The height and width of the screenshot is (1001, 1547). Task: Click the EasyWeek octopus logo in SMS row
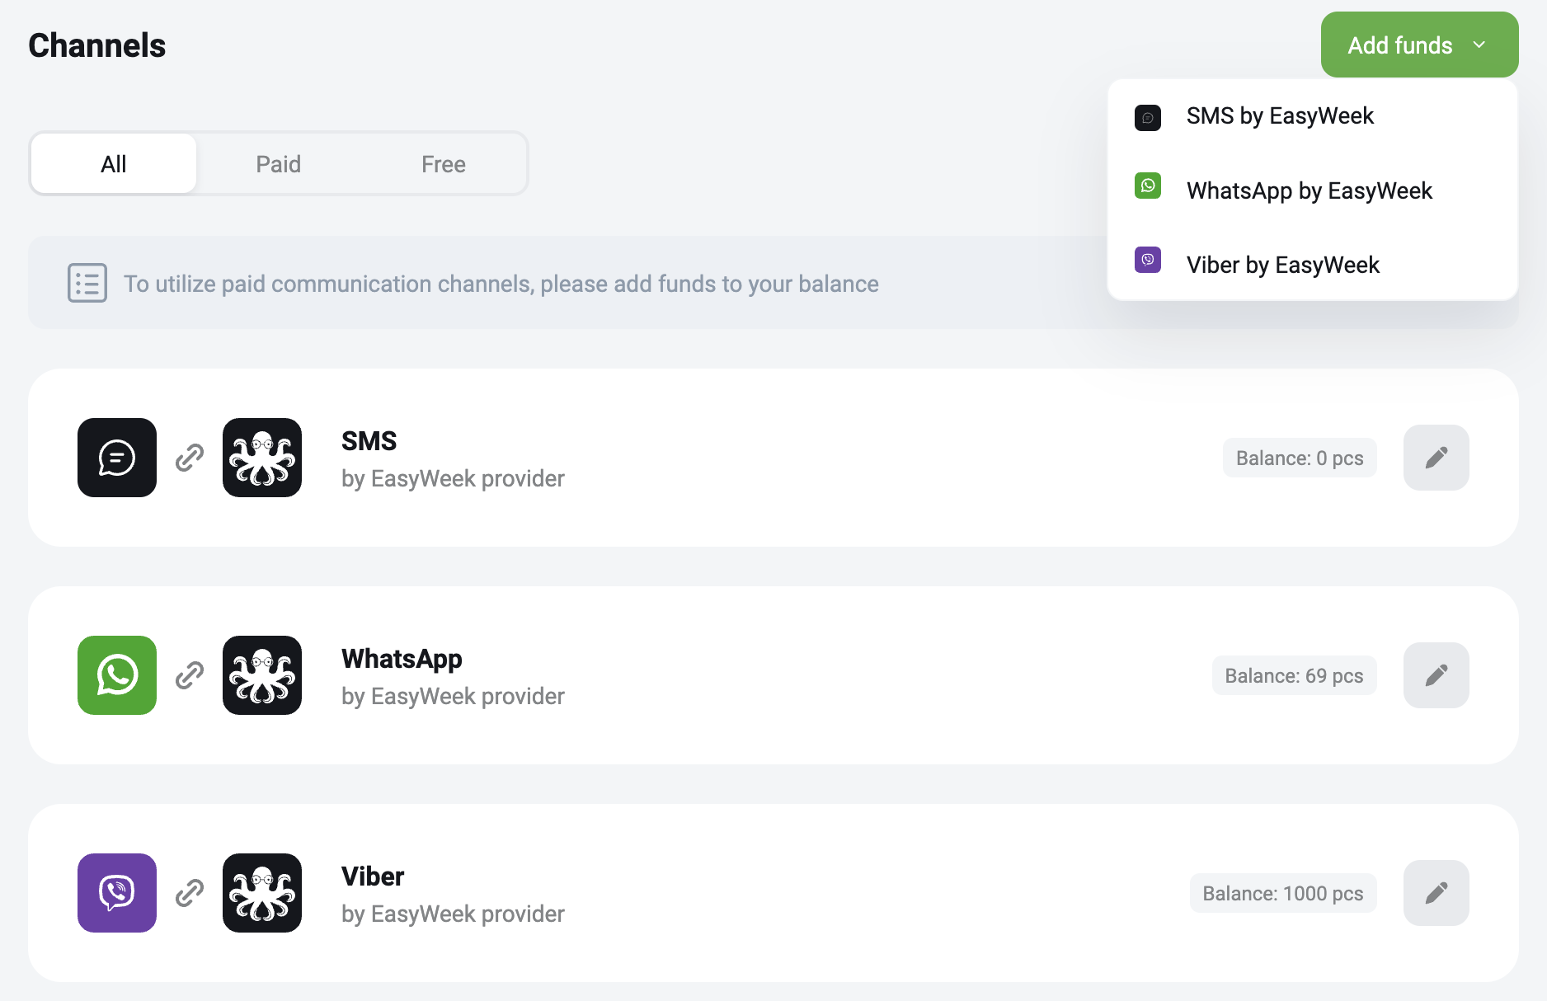click(x=262, y=458)
